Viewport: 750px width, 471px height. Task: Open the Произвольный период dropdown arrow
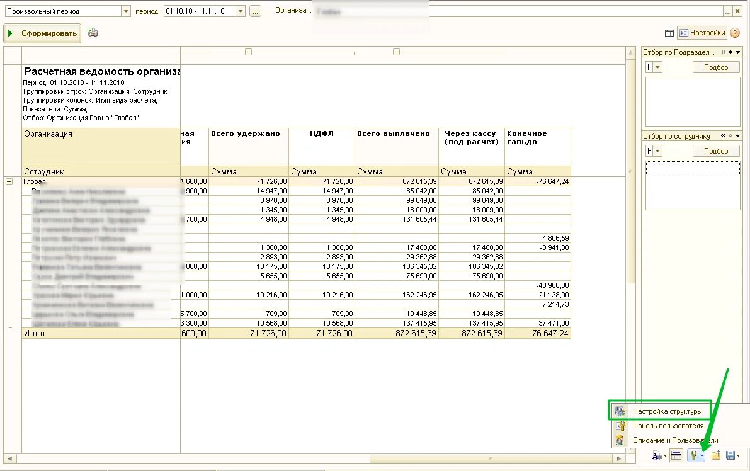coord(126,11)
